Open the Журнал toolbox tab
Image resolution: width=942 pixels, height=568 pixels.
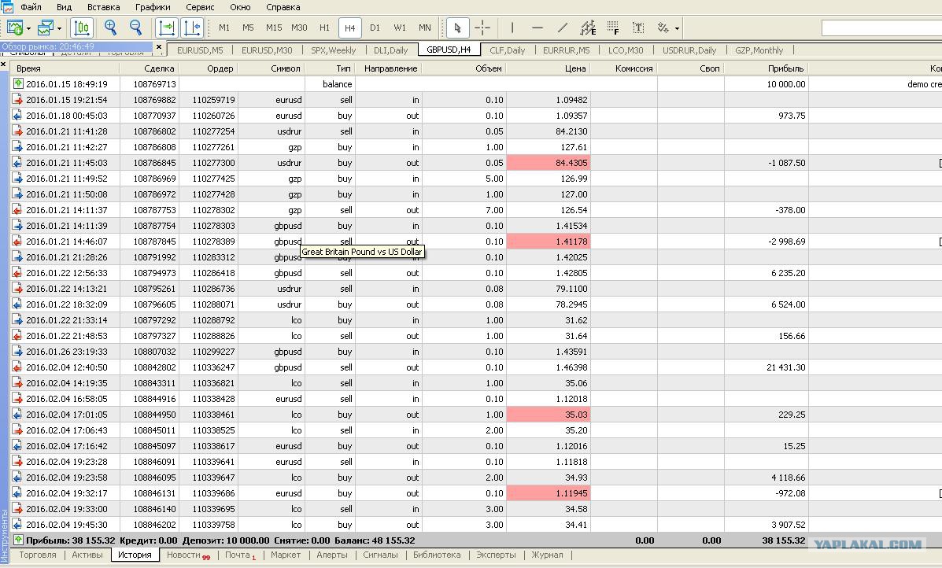pyautogui.click(x=547, y=555)
